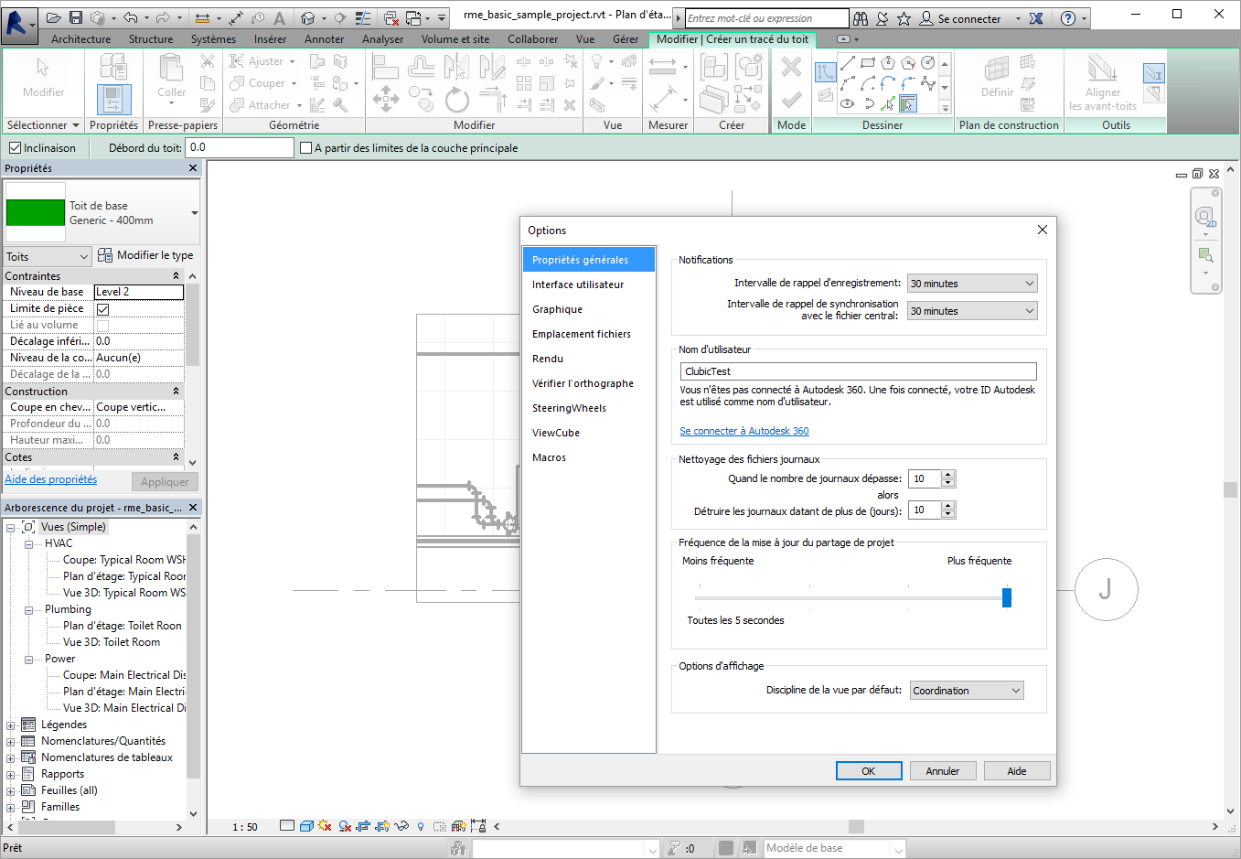The width and height of the screenshot is (1241, 859).
Task: Open the Collaborer ribbon tab
Action: (x=532, y=39)
